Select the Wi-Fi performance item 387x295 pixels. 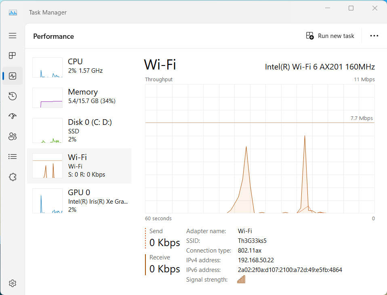[x=79, y=166]
